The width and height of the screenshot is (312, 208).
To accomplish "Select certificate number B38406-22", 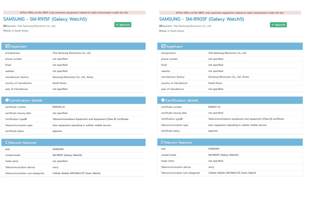I will (x=58, y=107).
